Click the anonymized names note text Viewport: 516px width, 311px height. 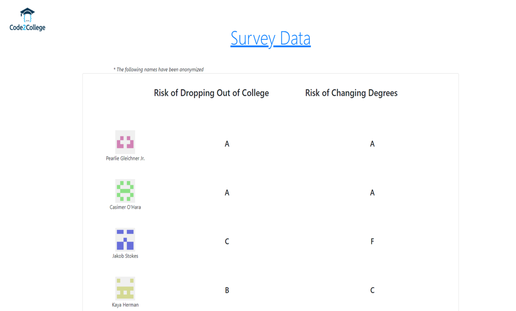pyautogui.click(x=158, y=69)
